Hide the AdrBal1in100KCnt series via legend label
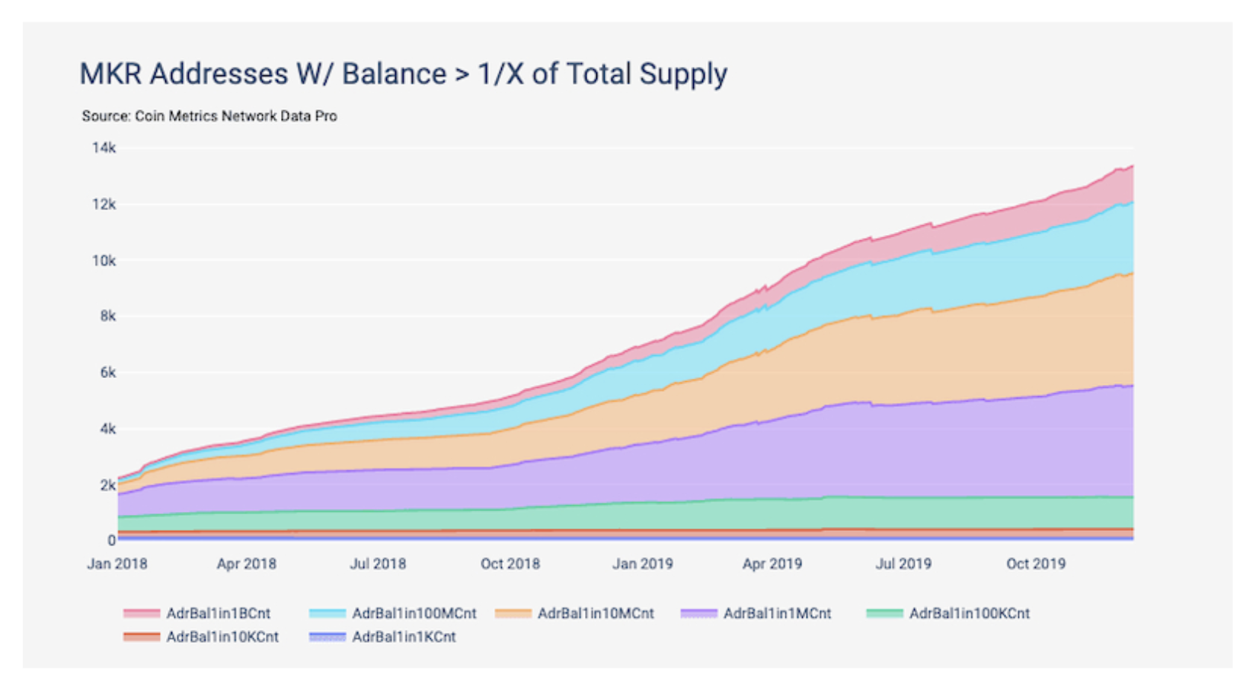The width and height of the screenshot is (1243, 683). tap(970, 613)
